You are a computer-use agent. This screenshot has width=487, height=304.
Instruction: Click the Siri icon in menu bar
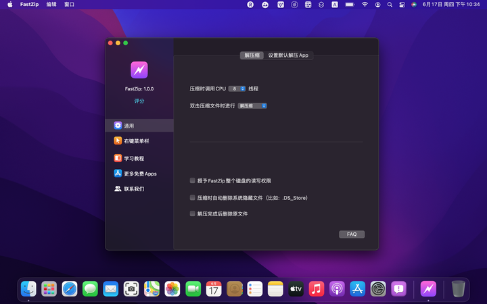(x=414, y=4)
